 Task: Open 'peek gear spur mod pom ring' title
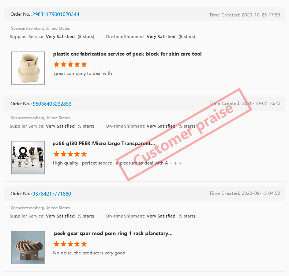(113, 234)
